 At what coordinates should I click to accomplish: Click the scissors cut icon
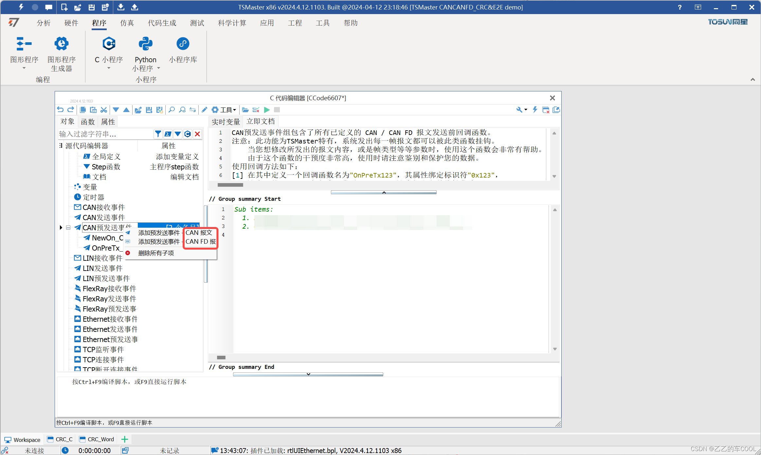(104, 110)
